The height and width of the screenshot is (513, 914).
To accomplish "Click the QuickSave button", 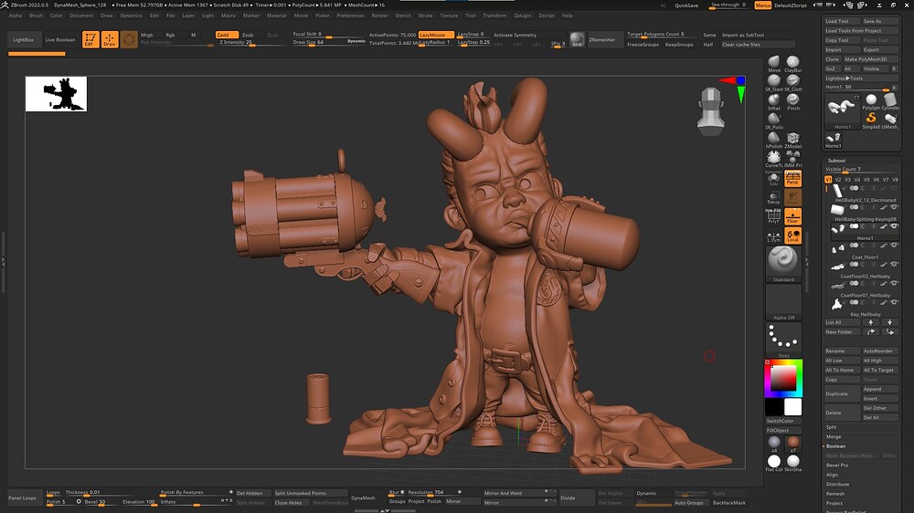I will 686,5.
